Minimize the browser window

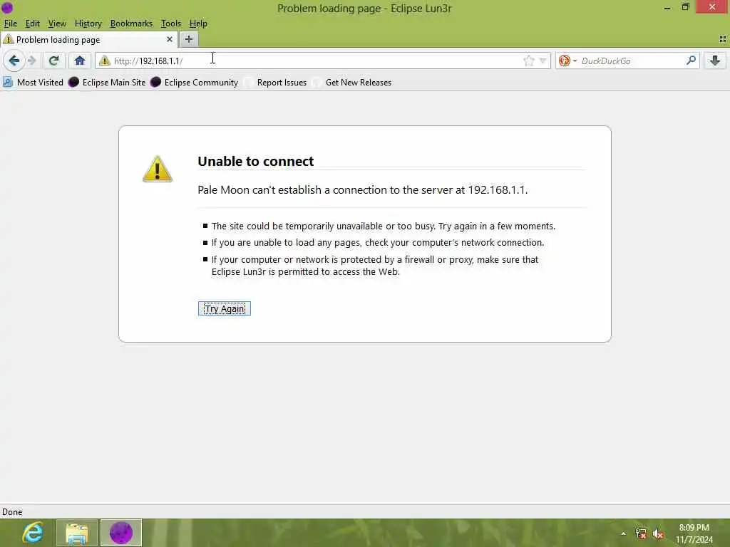point(667,8)
